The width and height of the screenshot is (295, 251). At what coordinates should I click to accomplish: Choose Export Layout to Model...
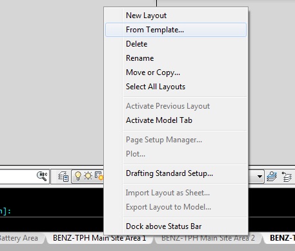tap(176, 207)
